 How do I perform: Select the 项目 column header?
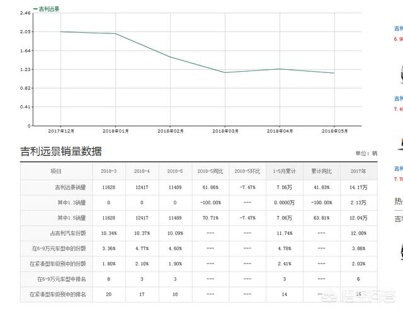click(x=57, y=171)
